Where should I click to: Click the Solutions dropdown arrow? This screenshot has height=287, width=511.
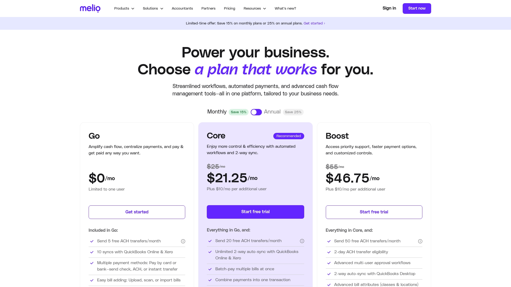click(162, 9)
